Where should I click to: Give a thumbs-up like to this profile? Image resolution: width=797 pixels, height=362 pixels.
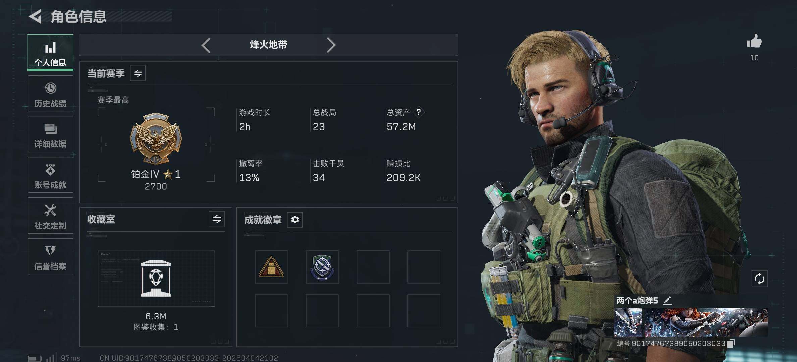(x=754, y=41)
